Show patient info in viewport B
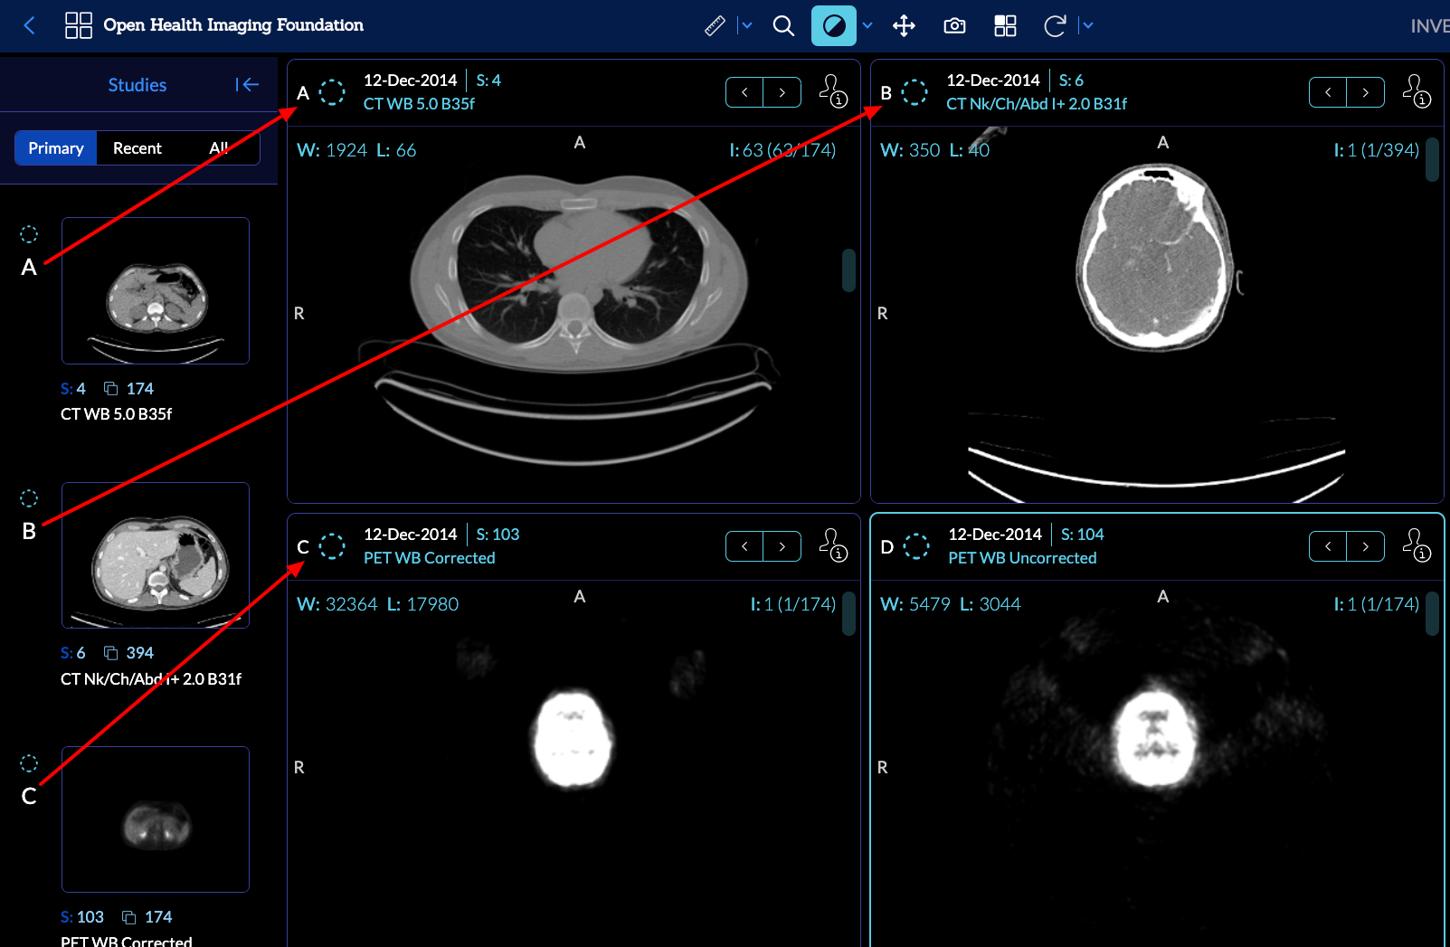The width and height of the screenshot is (1450, 947). coord(1417,91)
